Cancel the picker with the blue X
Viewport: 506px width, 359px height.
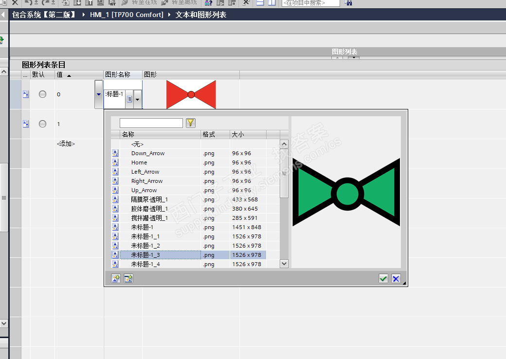click(x=396, y=278)
